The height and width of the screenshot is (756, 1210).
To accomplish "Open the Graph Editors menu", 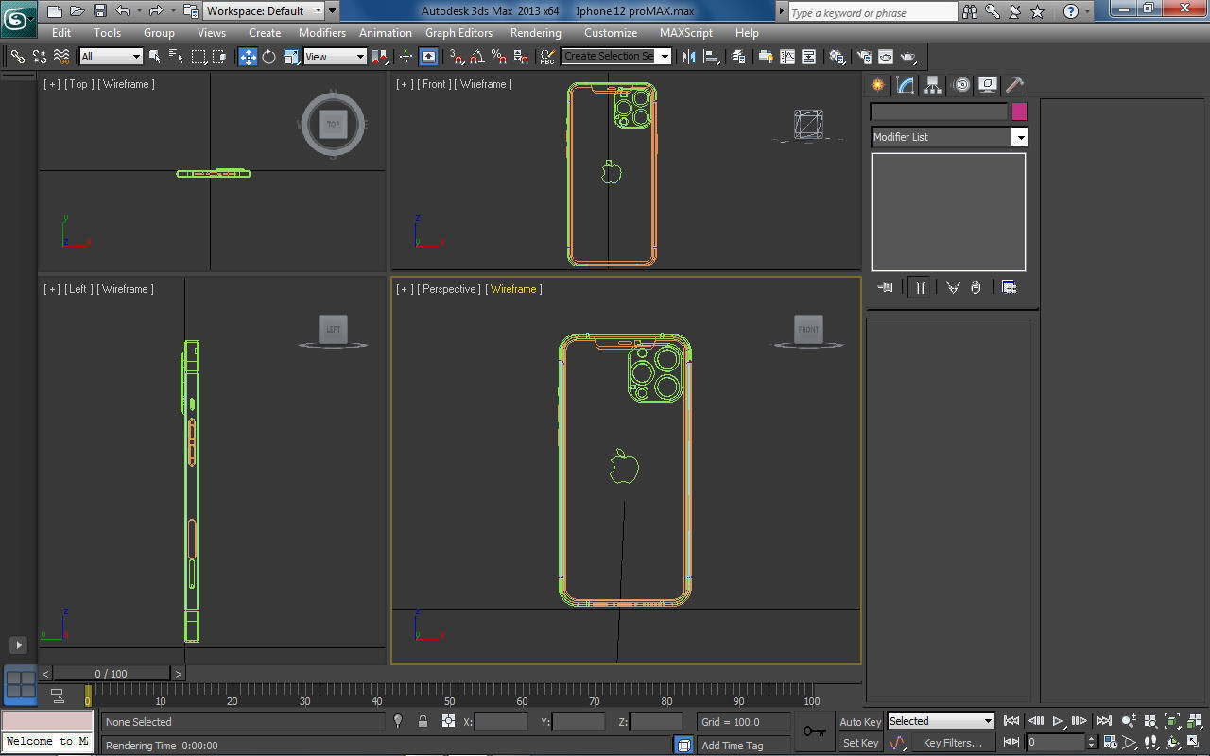I will tap(458, 32).
